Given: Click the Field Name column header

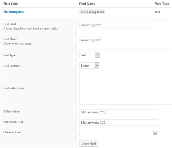Looking at the screenshot, I should (87, 4).
